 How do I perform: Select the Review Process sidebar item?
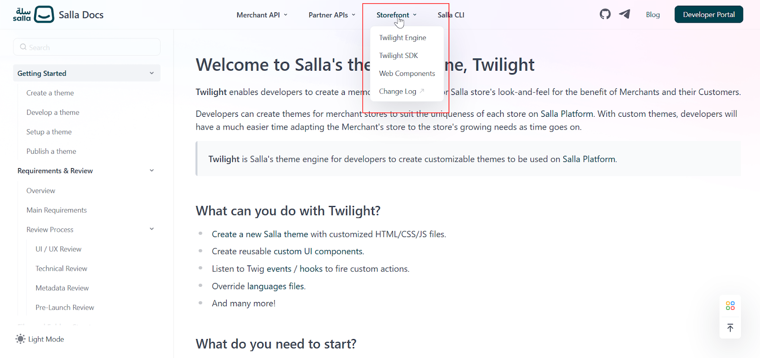[50, 230]
